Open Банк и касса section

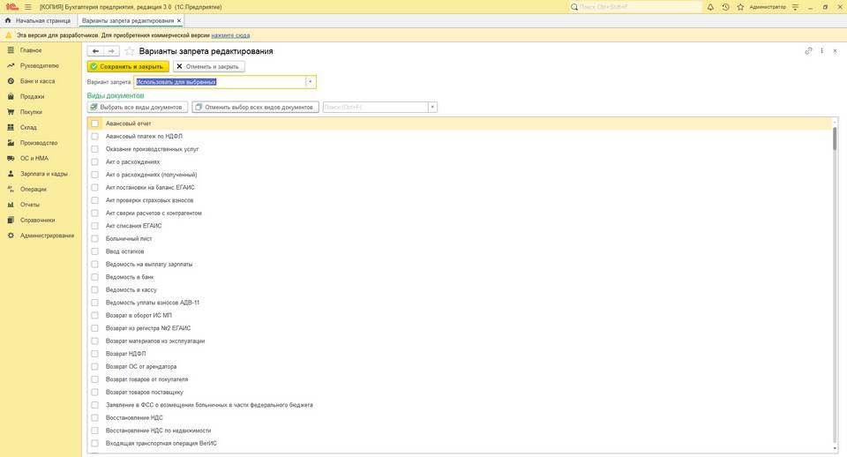37,81
